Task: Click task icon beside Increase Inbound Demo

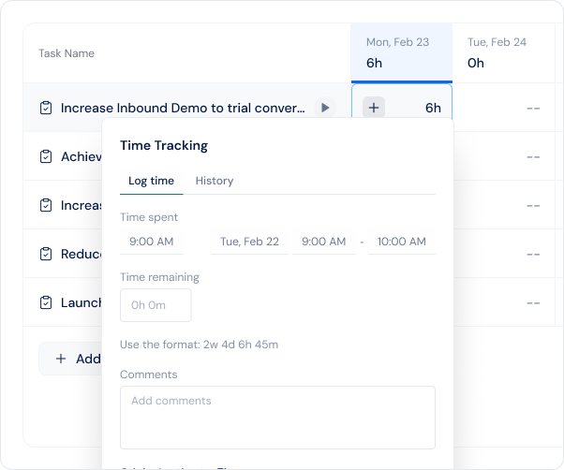Action: pyautogui.click(x=46, y=108)
